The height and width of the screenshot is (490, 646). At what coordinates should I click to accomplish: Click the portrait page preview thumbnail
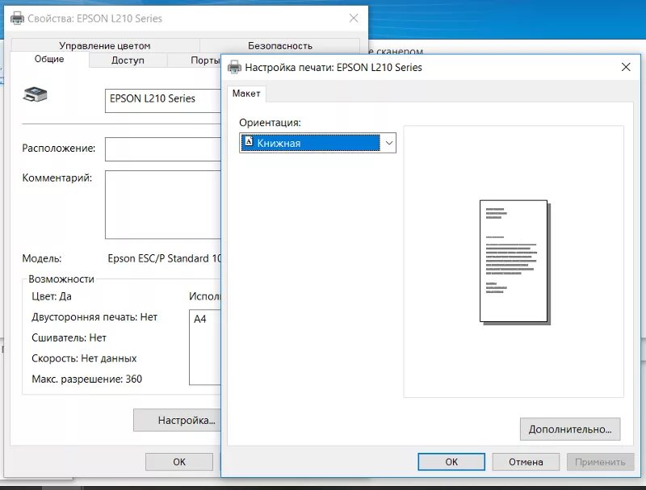point(514,262)
